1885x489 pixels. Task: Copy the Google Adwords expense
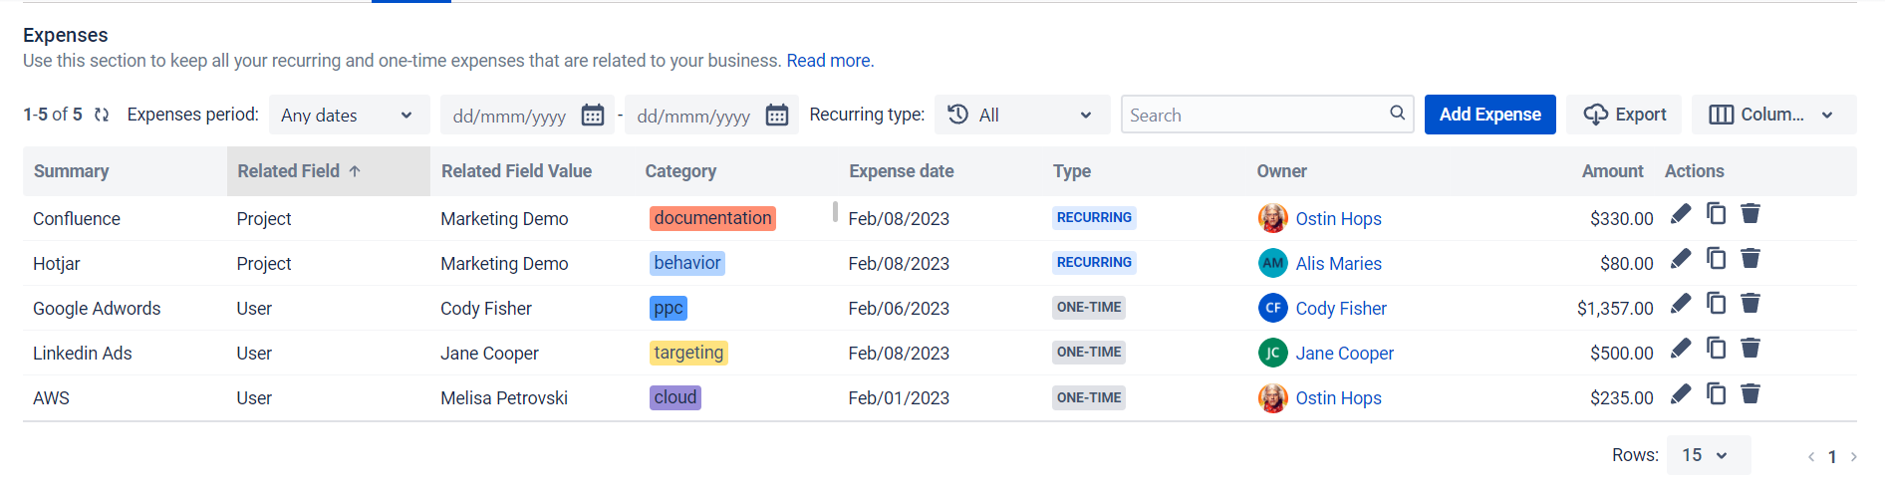(x=1716, y=303)
